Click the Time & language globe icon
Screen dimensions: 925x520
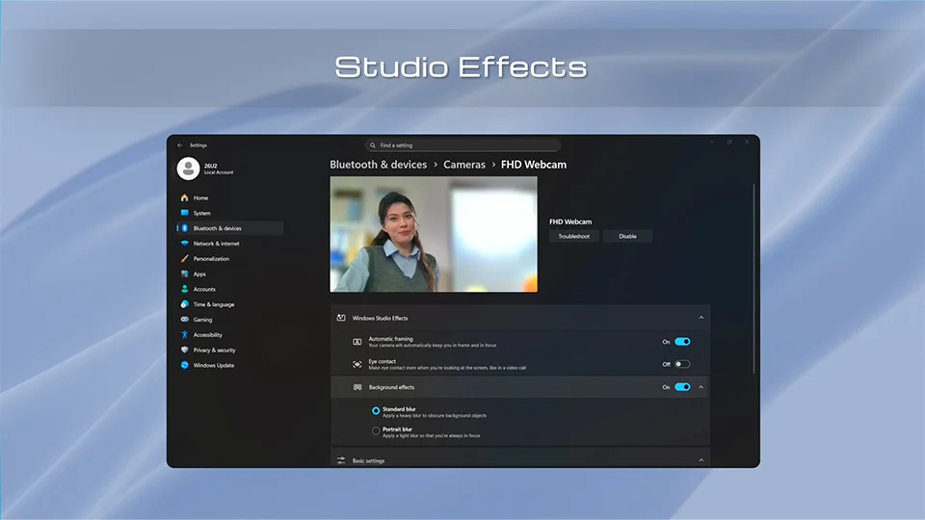pos(185,304)
